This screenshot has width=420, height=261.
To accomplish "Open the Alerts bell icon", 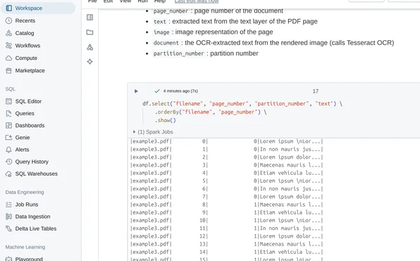I will [x=9, y=150].
